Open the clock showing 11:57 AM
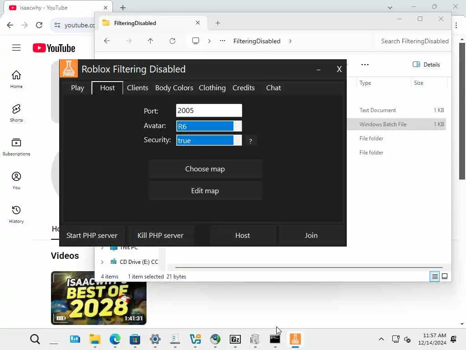 [432, 339]
